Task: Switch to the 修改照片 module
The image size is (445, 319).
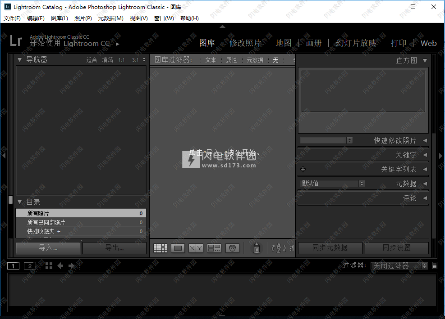Action: click(x=245, y=43)
